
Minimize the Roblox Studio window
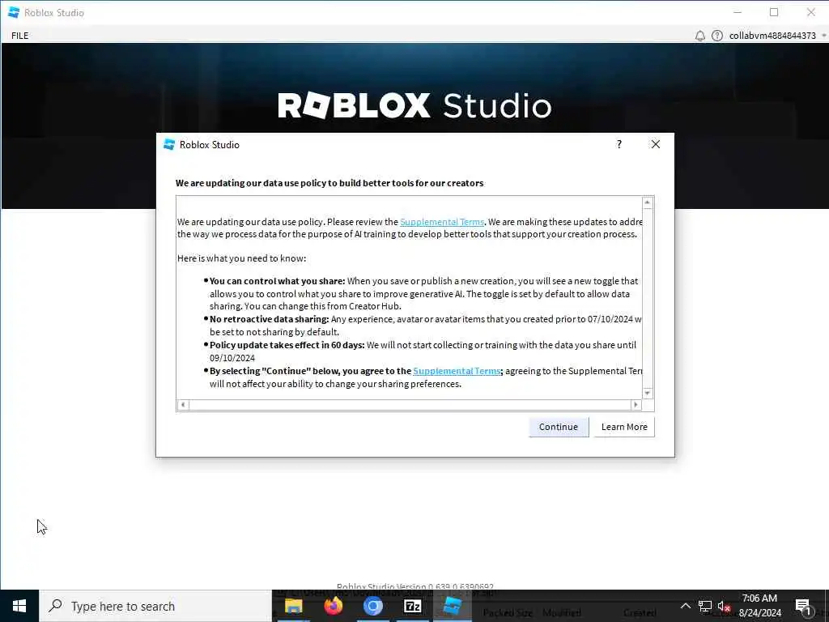[x=738, y=12]
